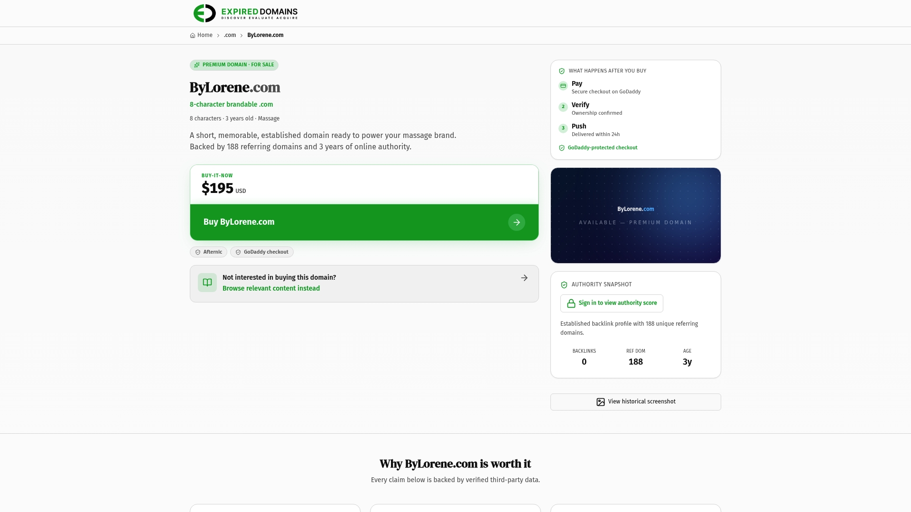Click the shield icon beside 'Authority Snapshot'
This screenshot has width=911, height=512.
564,285
